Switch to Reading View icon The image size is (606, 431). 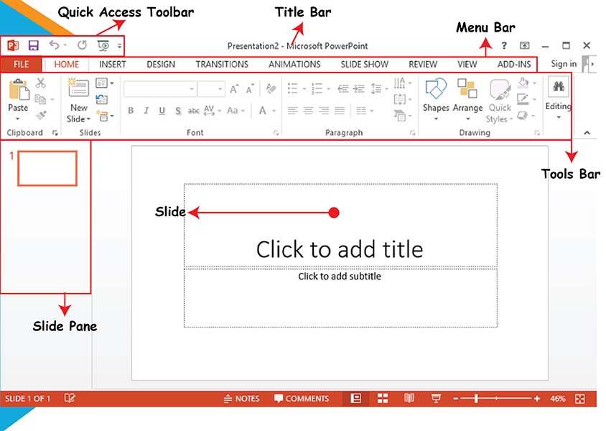[409, 398]
